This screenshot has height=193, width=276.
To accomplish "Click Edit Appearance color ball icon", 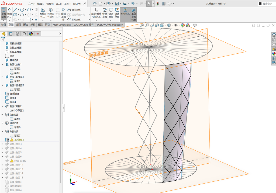I will tap(183, 25).
